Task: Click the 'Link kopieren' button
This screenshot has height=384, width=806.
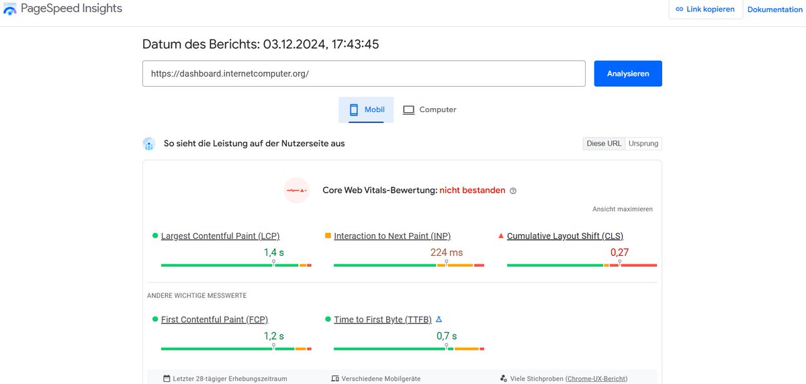Action: 705,9
